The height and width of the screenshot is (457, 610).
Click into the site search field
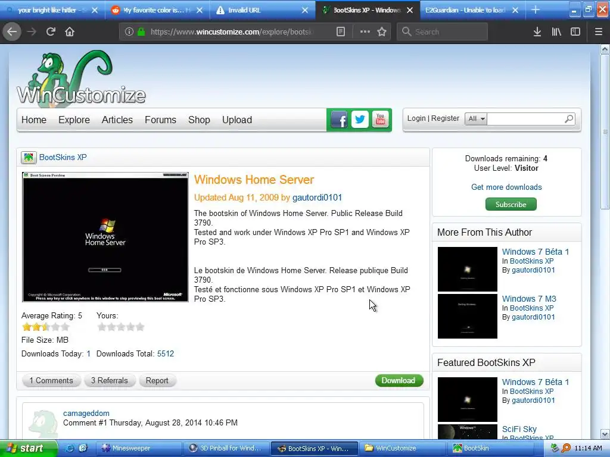(525, 118)
